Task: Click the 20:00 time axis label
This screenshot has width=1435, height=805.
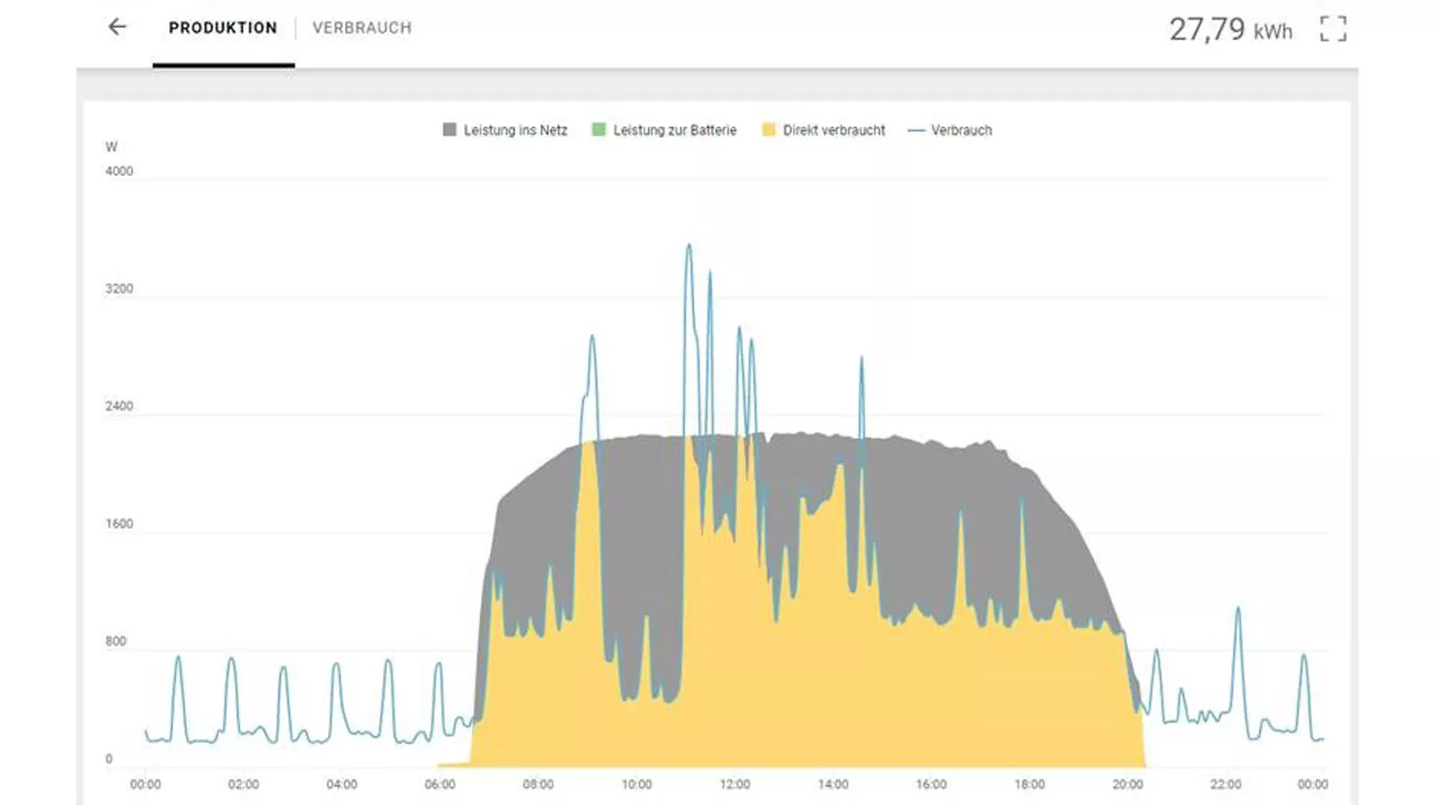Action: click(1128, 785)
